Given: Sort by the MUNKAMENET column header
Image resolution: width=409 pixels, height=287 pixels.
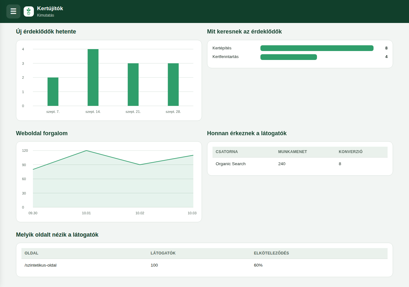Looking at the screenshot, I should (x=293, y=152).
